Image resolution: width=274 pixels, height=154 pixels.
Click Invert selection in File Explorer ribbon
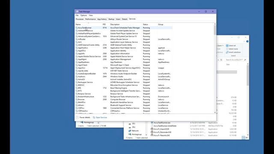(x=233, y=52)
